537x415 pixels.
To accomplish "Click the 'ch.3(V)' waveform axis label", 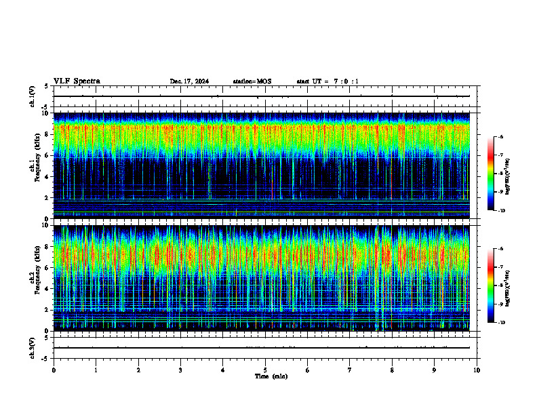I will [33, 348].
